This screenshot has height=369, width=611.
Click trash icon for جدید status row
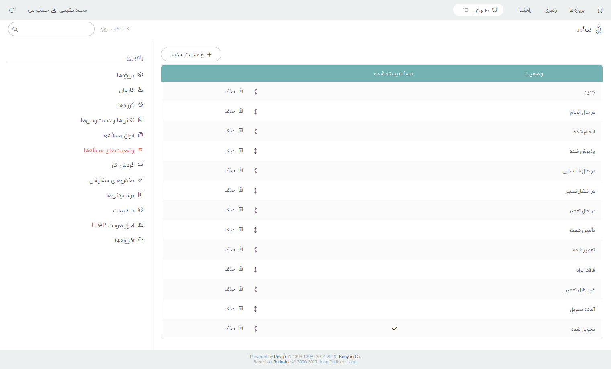241,91
